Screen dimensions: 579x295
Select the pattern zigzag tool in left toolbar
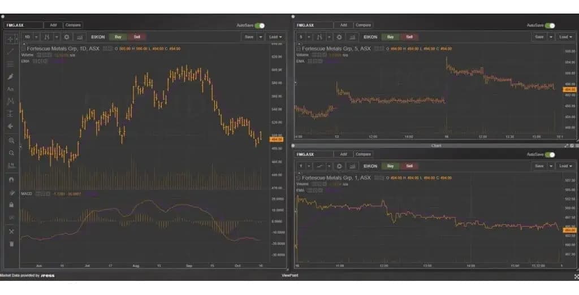(x=10, y=101)
